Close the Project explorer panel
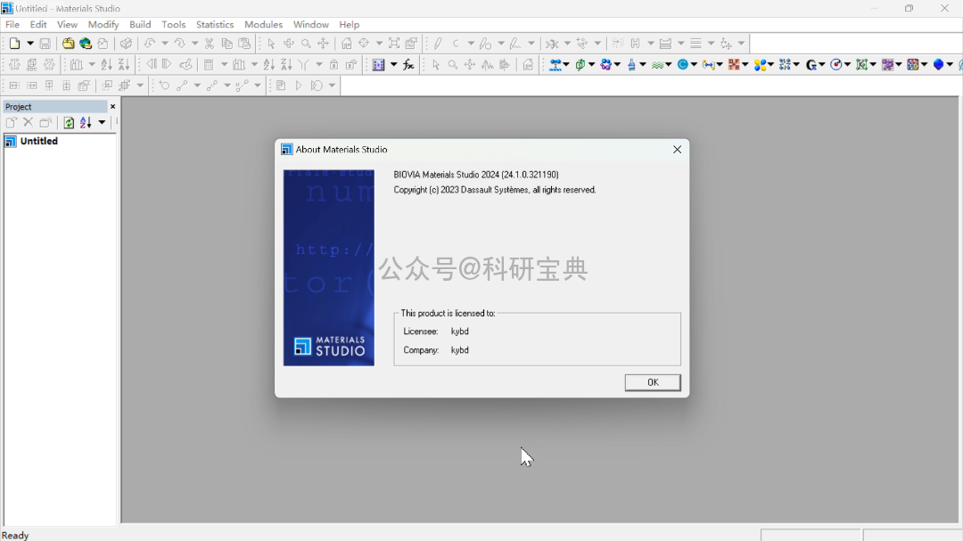Image resolution: width=963 pixels, height=541 pixels. coord(112,107)
